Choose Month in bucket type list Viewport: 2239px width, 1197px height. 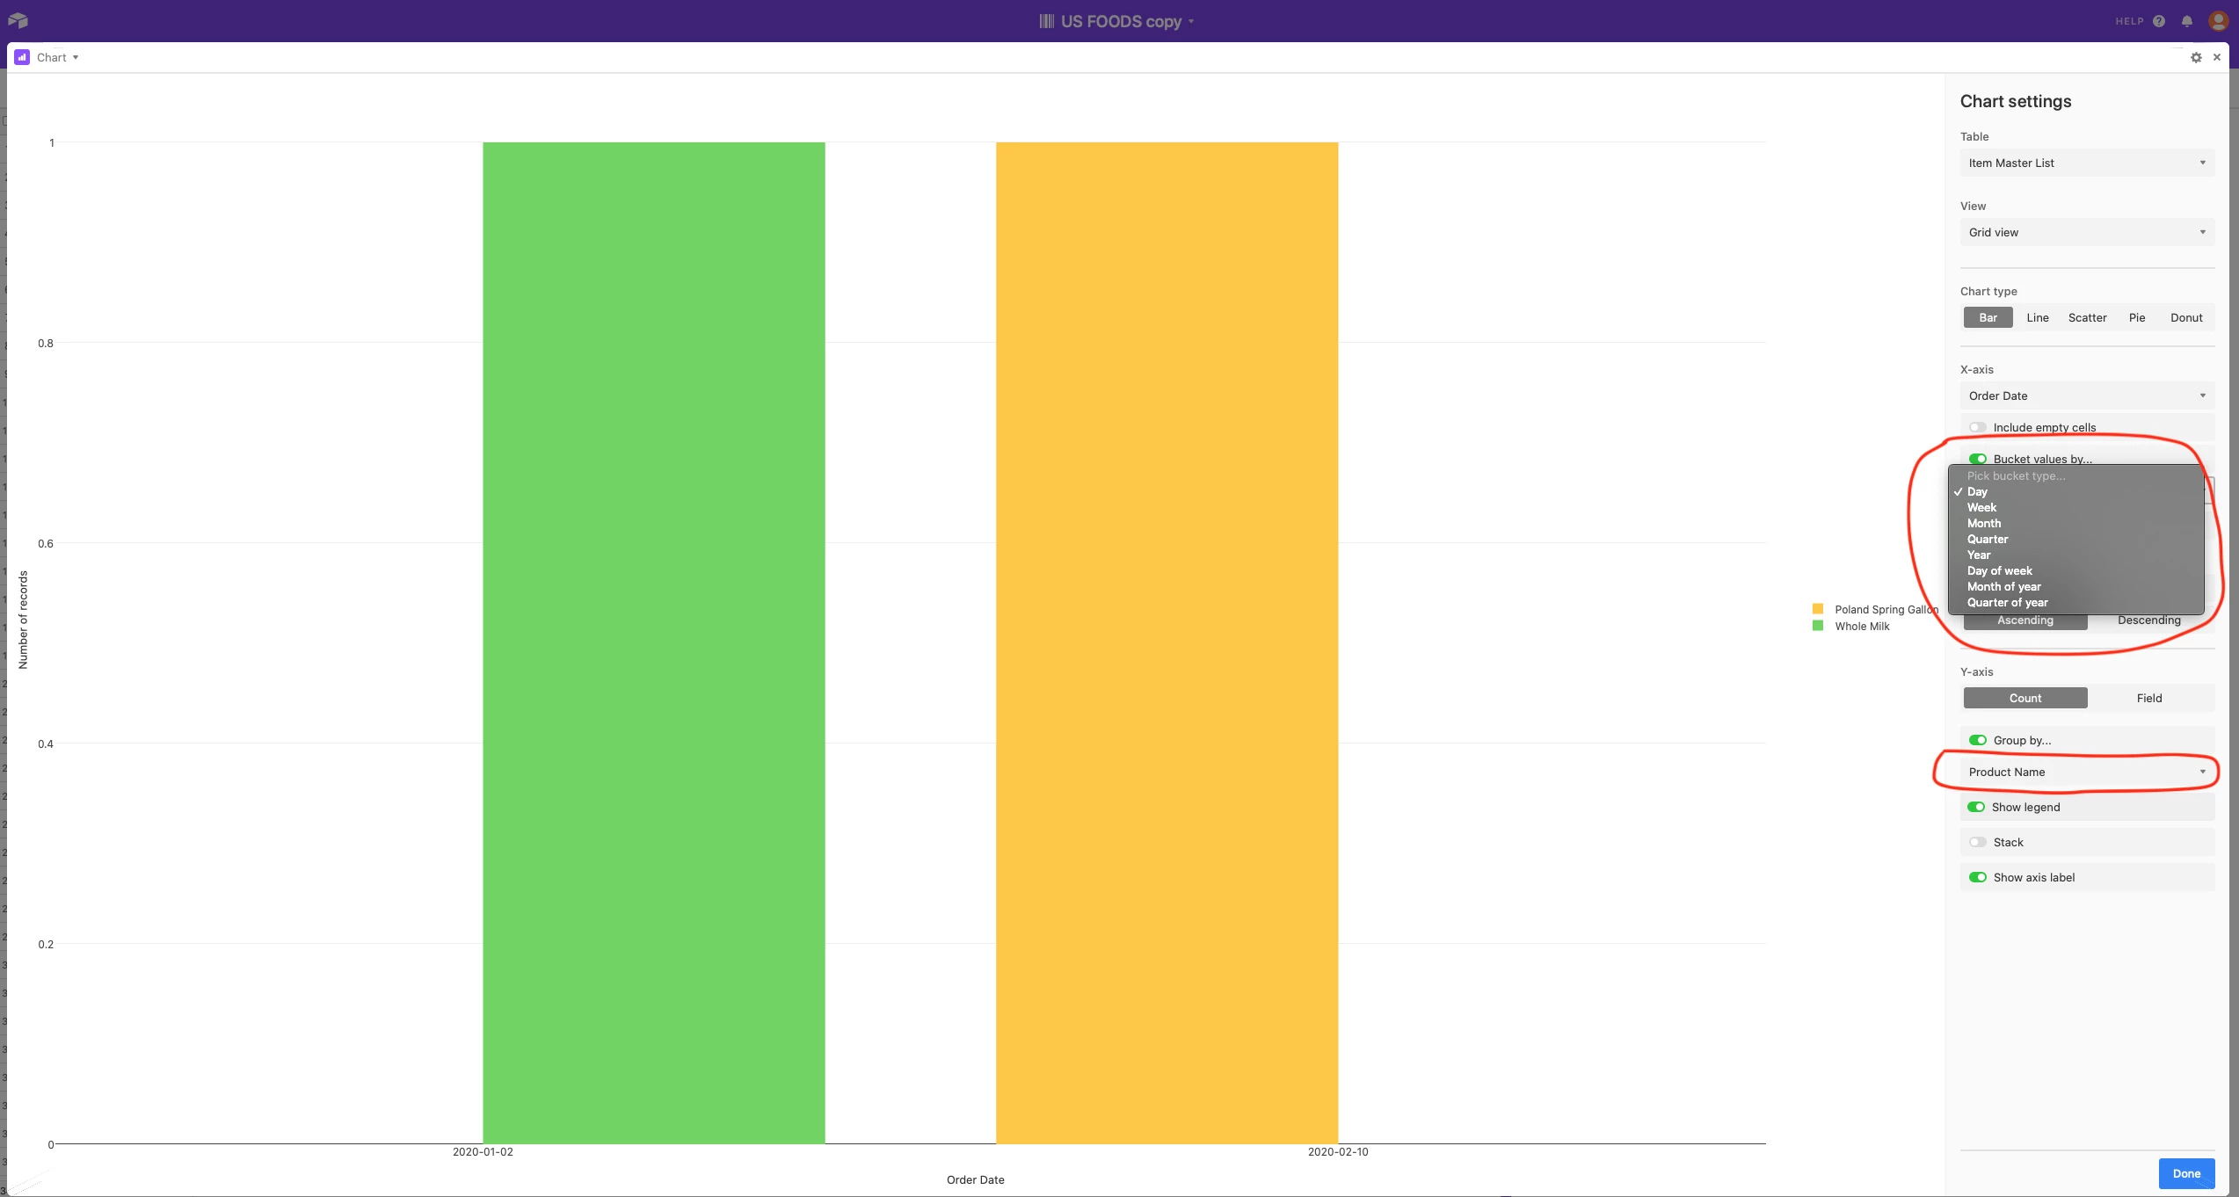pos(1984,523)
